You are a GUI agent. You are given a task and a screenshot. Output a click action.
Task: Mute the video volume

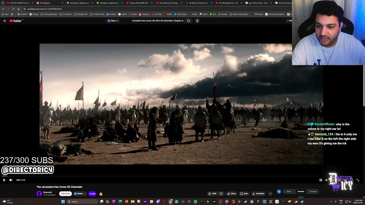[x=11, y=180]
